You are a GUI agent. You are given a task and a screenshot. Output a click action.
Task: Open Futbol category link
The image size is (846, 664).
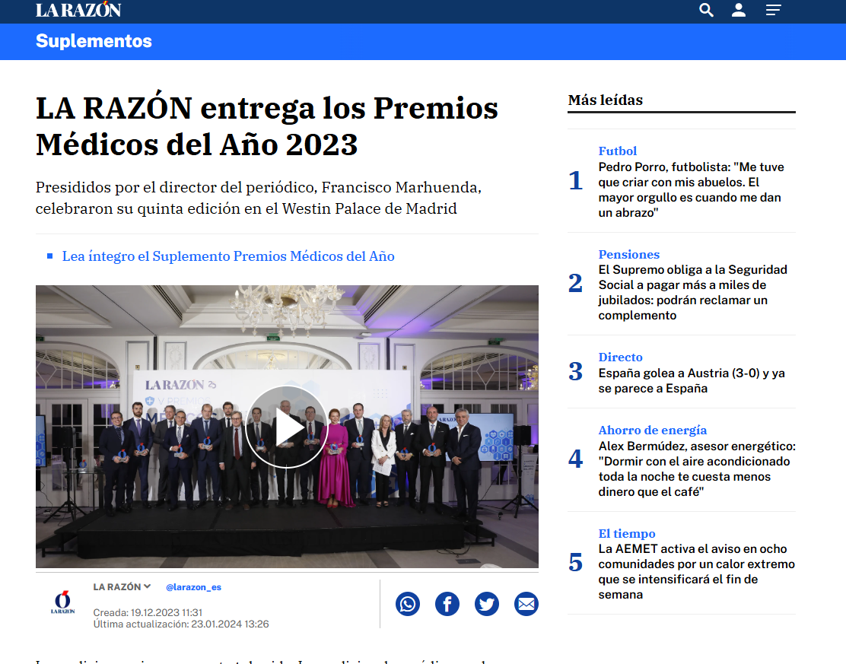pos(617,151)
